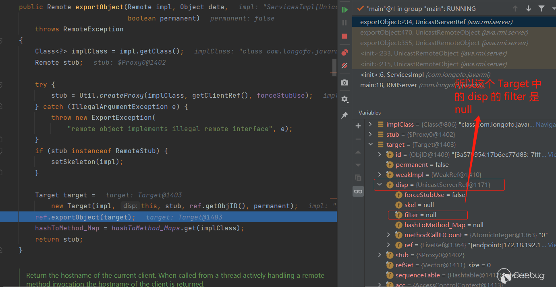Toggle the glasses show-watches icon
556x287 pixels.
pos(358,191)
